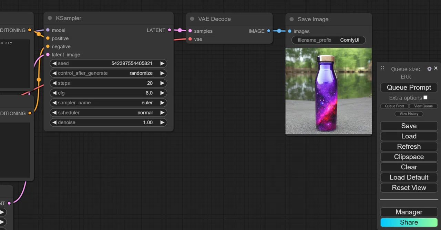Click Queue Prompt button
The width and height of the screenshot is (441, 230).
coord(409,88)
